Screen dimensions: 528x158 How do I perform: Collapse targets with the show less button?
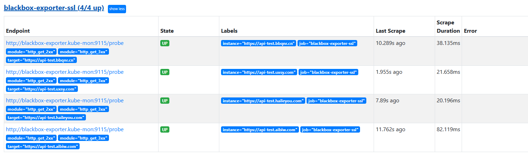pyautogui.click(x=117, y=9)
